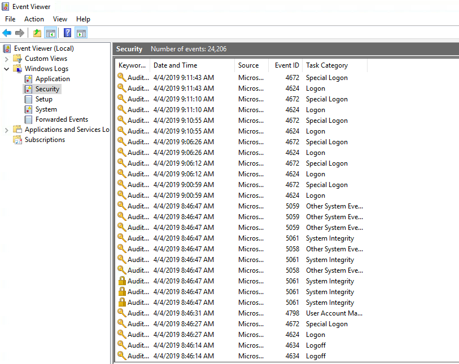Sort by the Event ID column header

coord(286,65)
